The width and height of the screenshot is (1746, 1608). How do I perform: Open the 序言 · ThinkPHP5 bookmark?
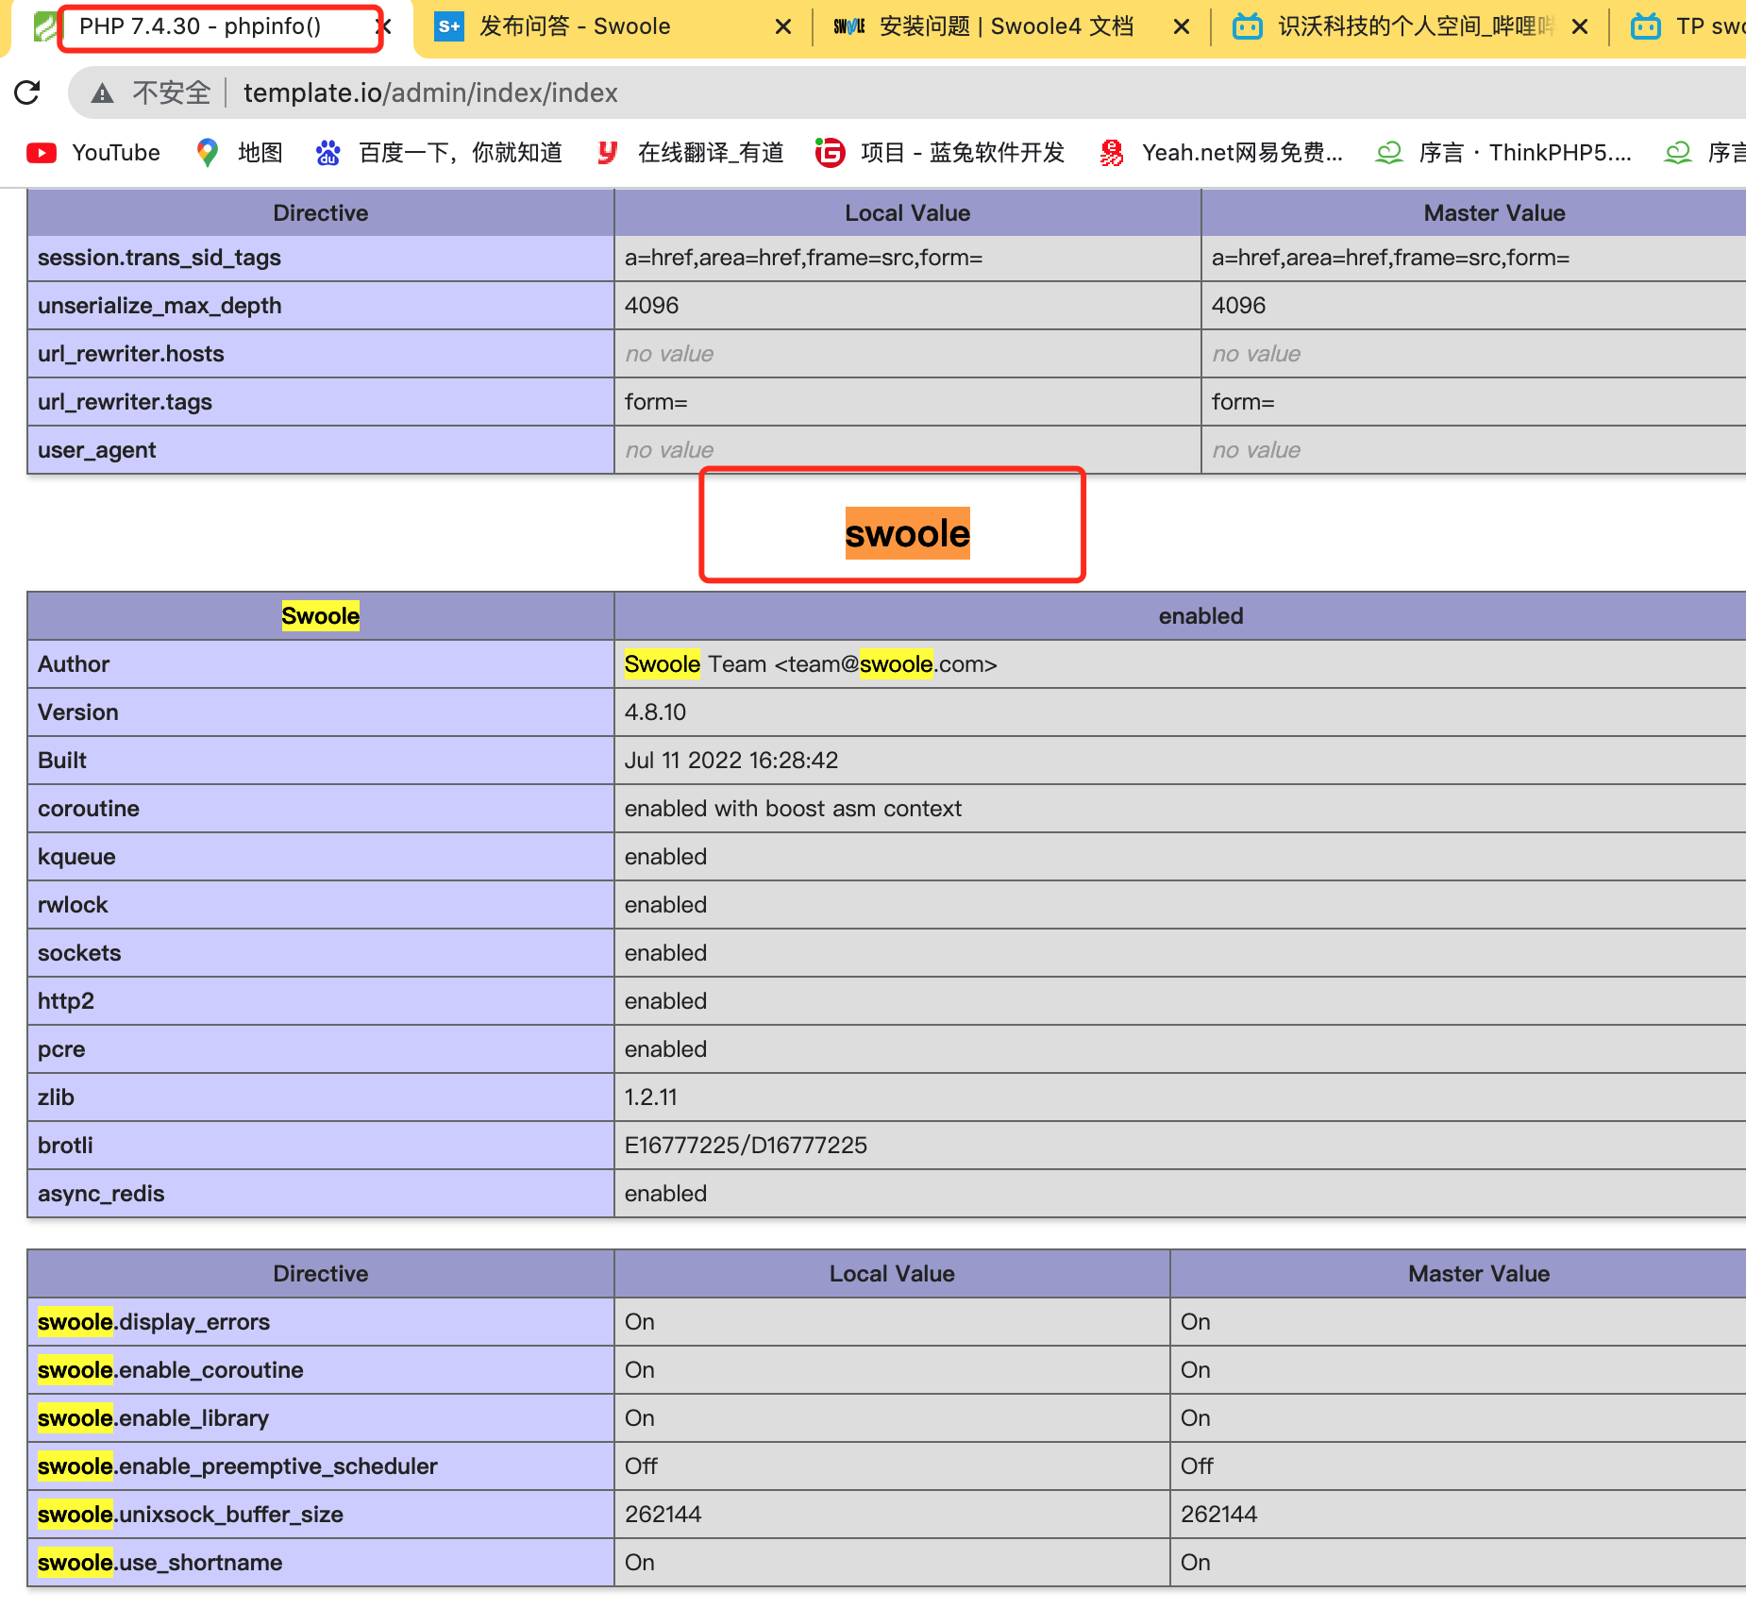(1503, 153)
